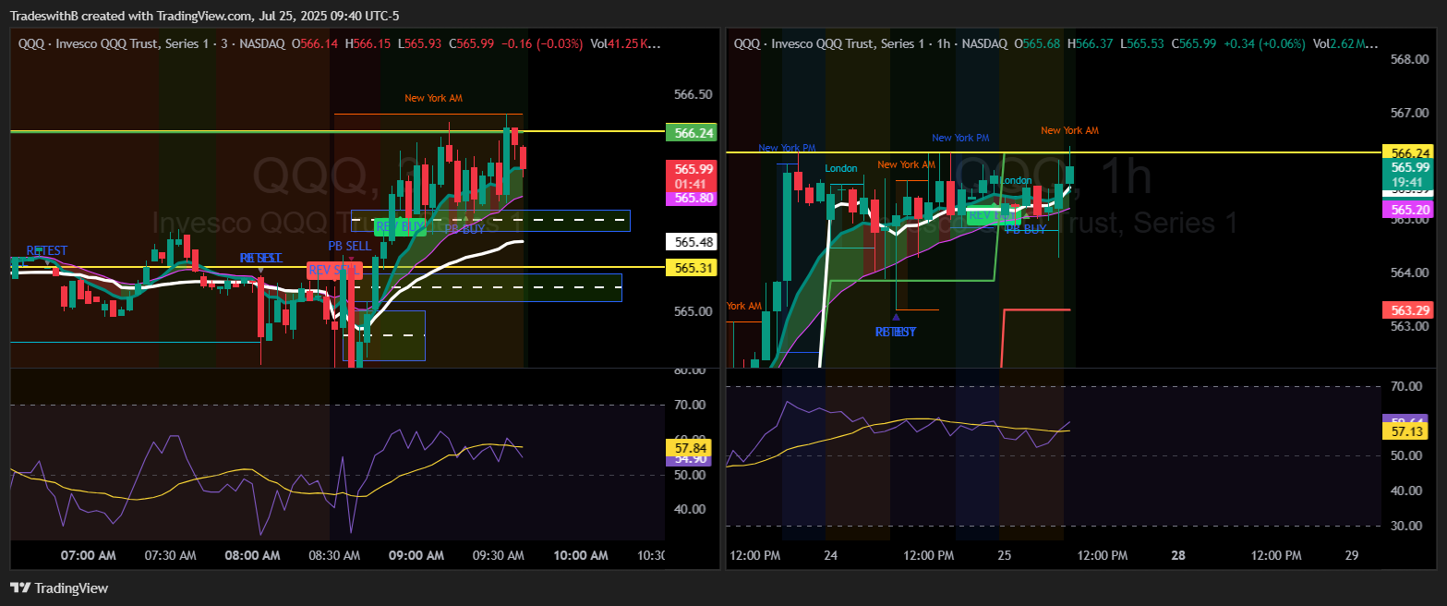Viewport: 1447px width, 606px height.
Task: Click 564.00 on the 1h price axis
Action: tap(1409, 273)
